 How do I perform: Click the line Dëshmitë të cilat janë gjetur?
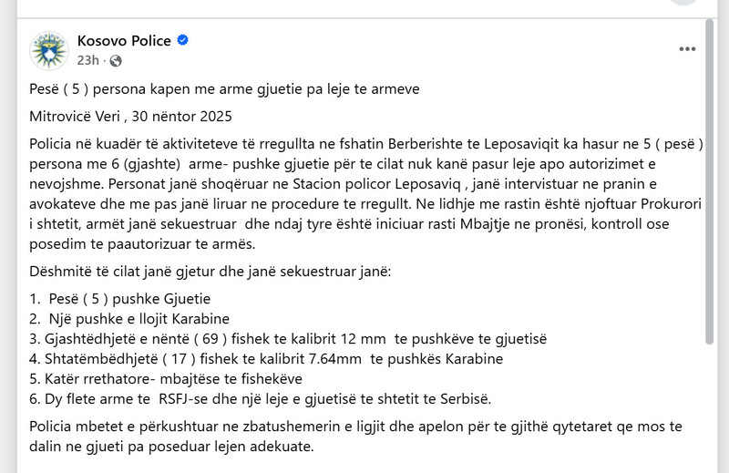(210, 272)
